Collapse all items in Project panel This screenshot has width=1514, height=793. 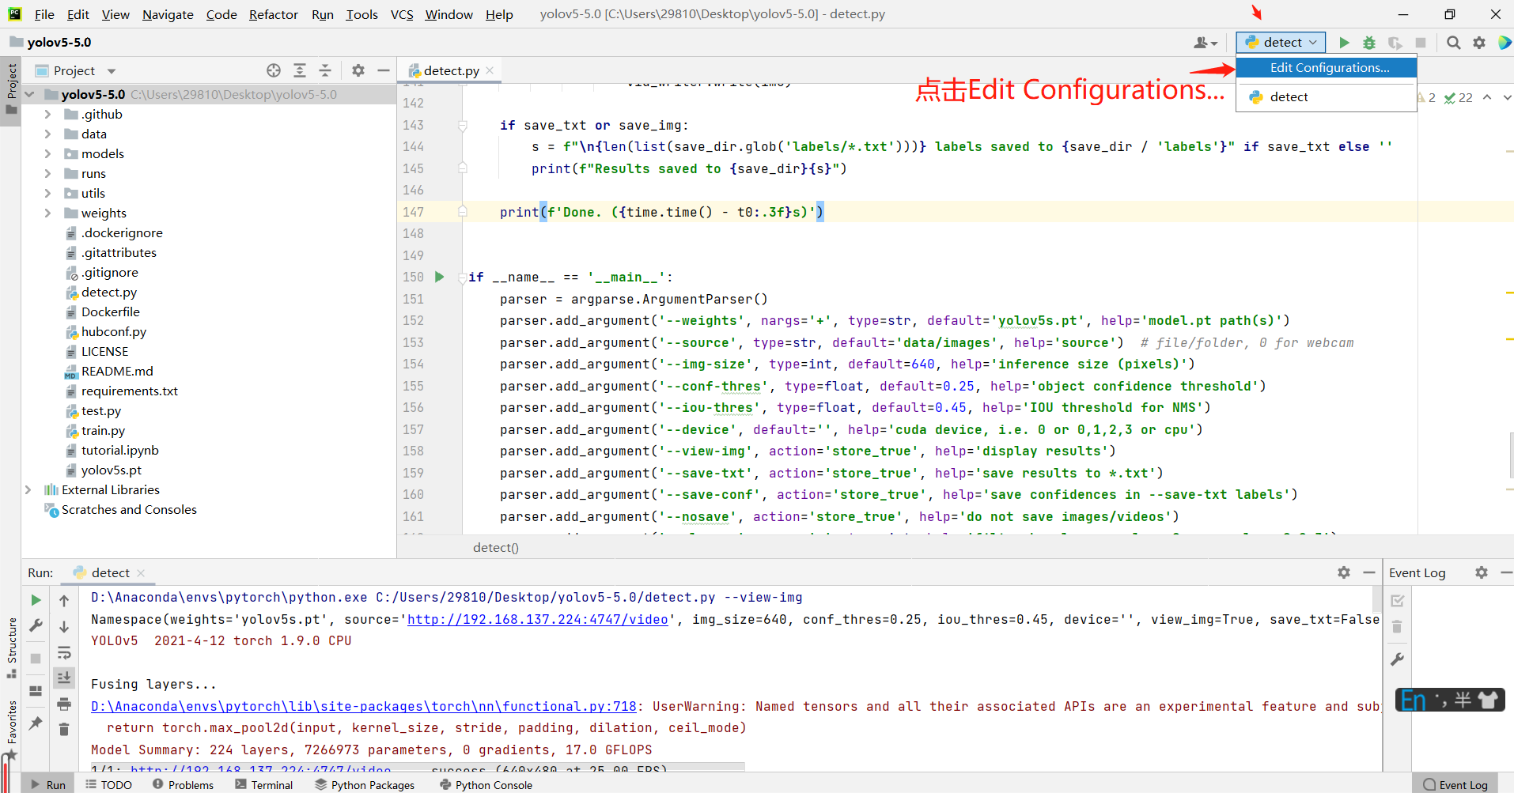coord(325,70)
